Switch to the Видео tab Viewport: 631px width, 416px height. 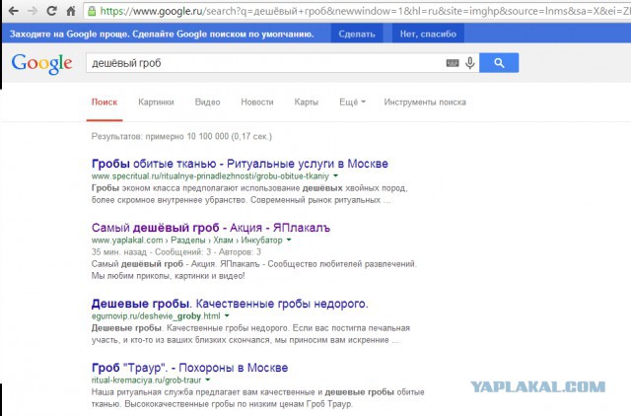click(208, 103)
